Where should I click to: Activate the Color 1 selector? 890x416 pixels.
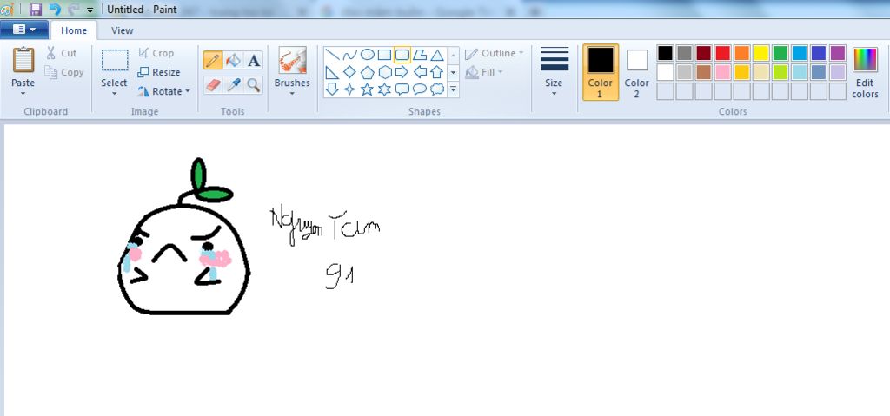(601, 72)
